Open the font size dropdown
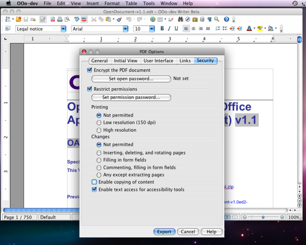Screen dimensions: 306x245 152,29
